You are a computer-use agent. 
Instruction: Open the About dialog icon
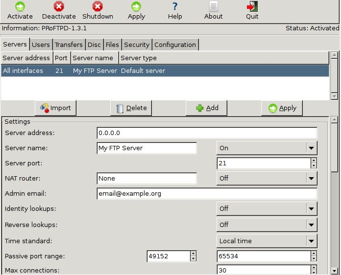[213, 7]
